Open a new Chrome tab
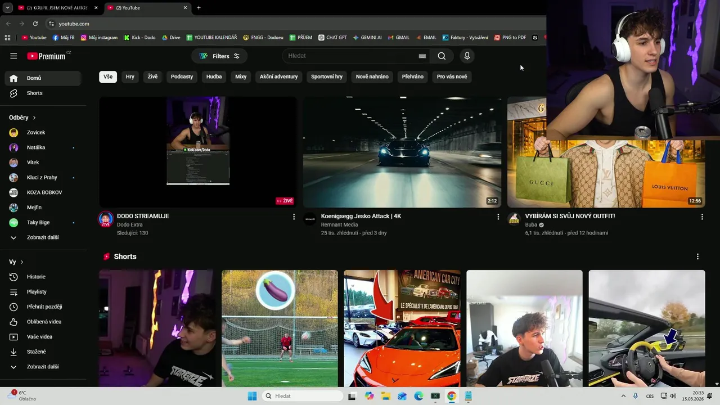The width and height of the screenshot is (720, 405). [199, 8]
